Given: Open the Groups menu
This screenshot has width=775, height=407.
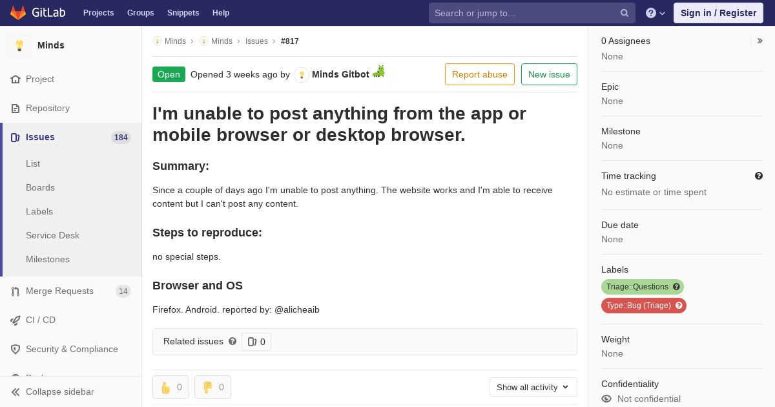Looking at the screenshot, I should click(x=141, y=13).
